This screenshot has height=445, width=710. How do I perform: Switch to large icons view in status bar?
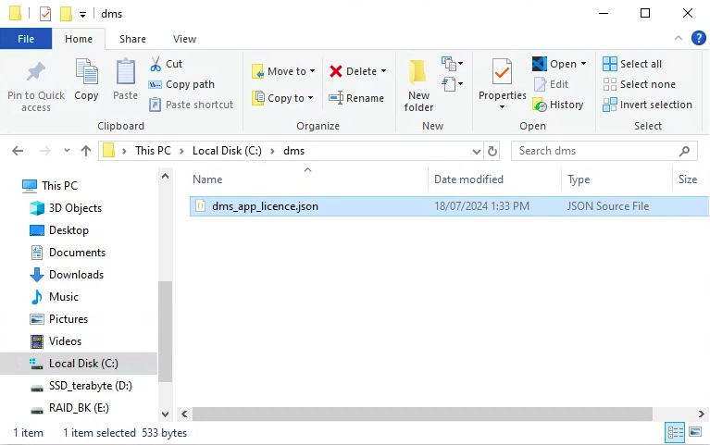point(694,433)
